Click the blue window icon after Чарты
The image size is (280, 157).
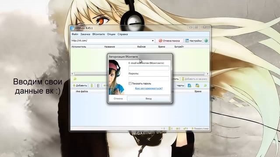pos(189,85)
